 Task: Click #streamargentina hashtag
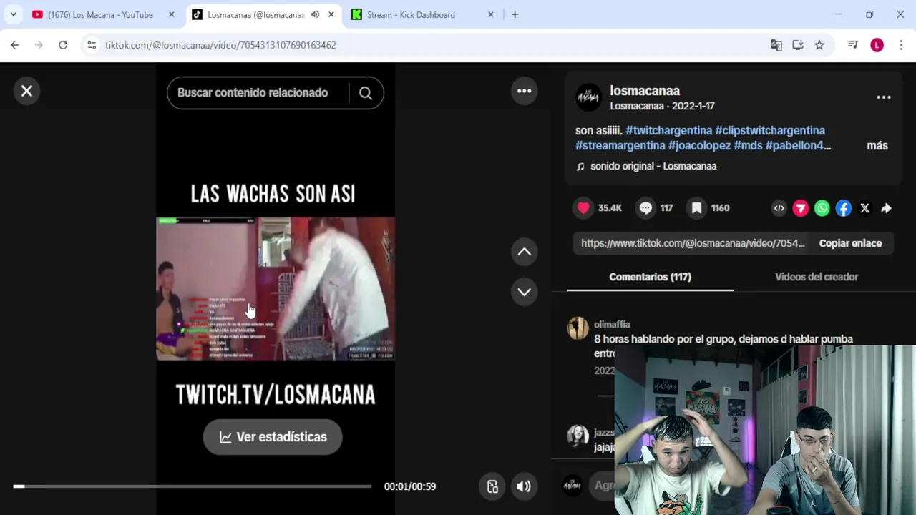(x=620, y=146)
